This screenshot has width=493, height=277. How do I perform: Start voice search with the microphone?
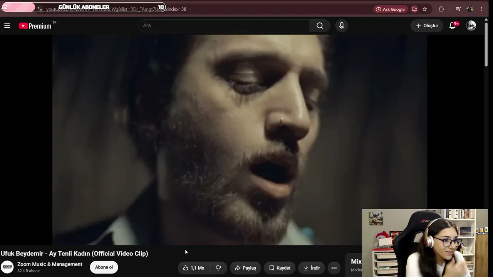342,26
